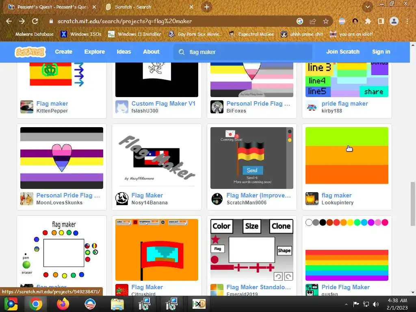Click fslashU300's avatar icon
The width and height of the screenshot is (416, 312).
(x=122, y=107)
